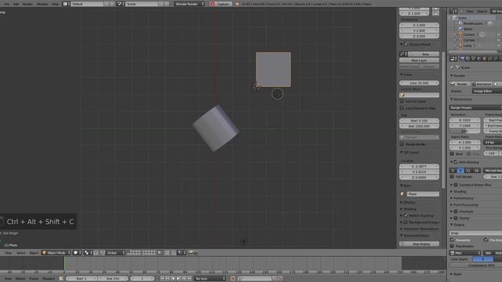The height and width of the screenshot is (282, 502).
Task: Open the 3D viewport Select menu
Action: (x=21, y=253)
